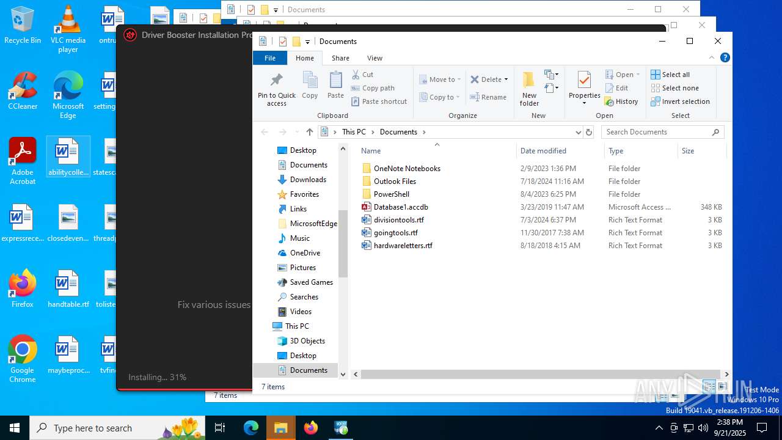Click Copy path in Clipboard group
782x440 pixels.
click(x=373, y=88)
